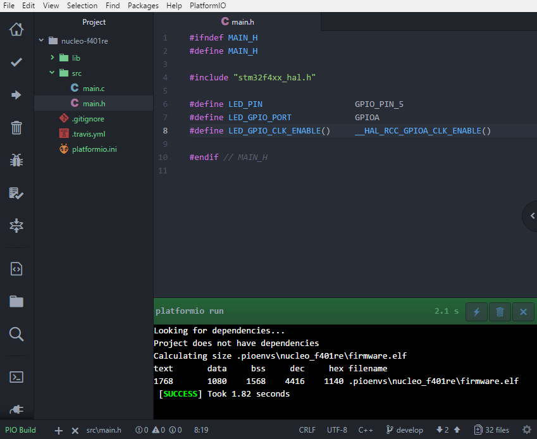This screenshot has height=439, width=537.
Task: Open the 32 files git changes indicator
Action: (x=491, y=430)
